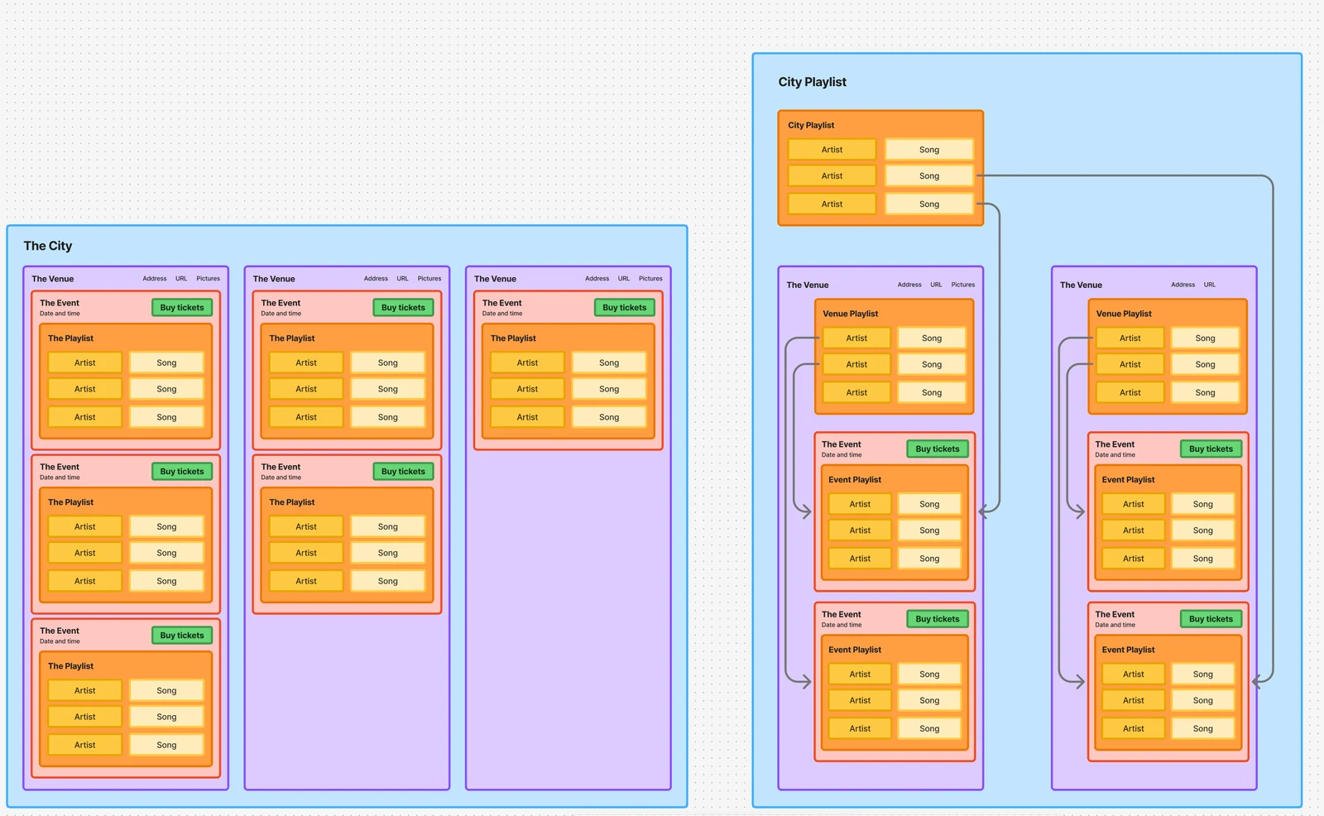Select the Venue Playlist title in City Playlist's left venue

tap(850, 314)
